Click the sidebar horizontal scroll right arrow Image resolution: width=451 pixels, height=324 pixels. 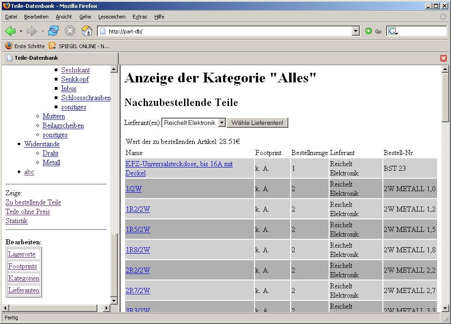click(x=107, y=308)
